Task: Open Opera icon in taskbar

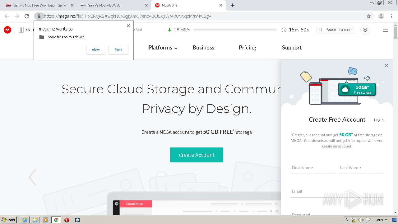Action: tap(67, 220)
